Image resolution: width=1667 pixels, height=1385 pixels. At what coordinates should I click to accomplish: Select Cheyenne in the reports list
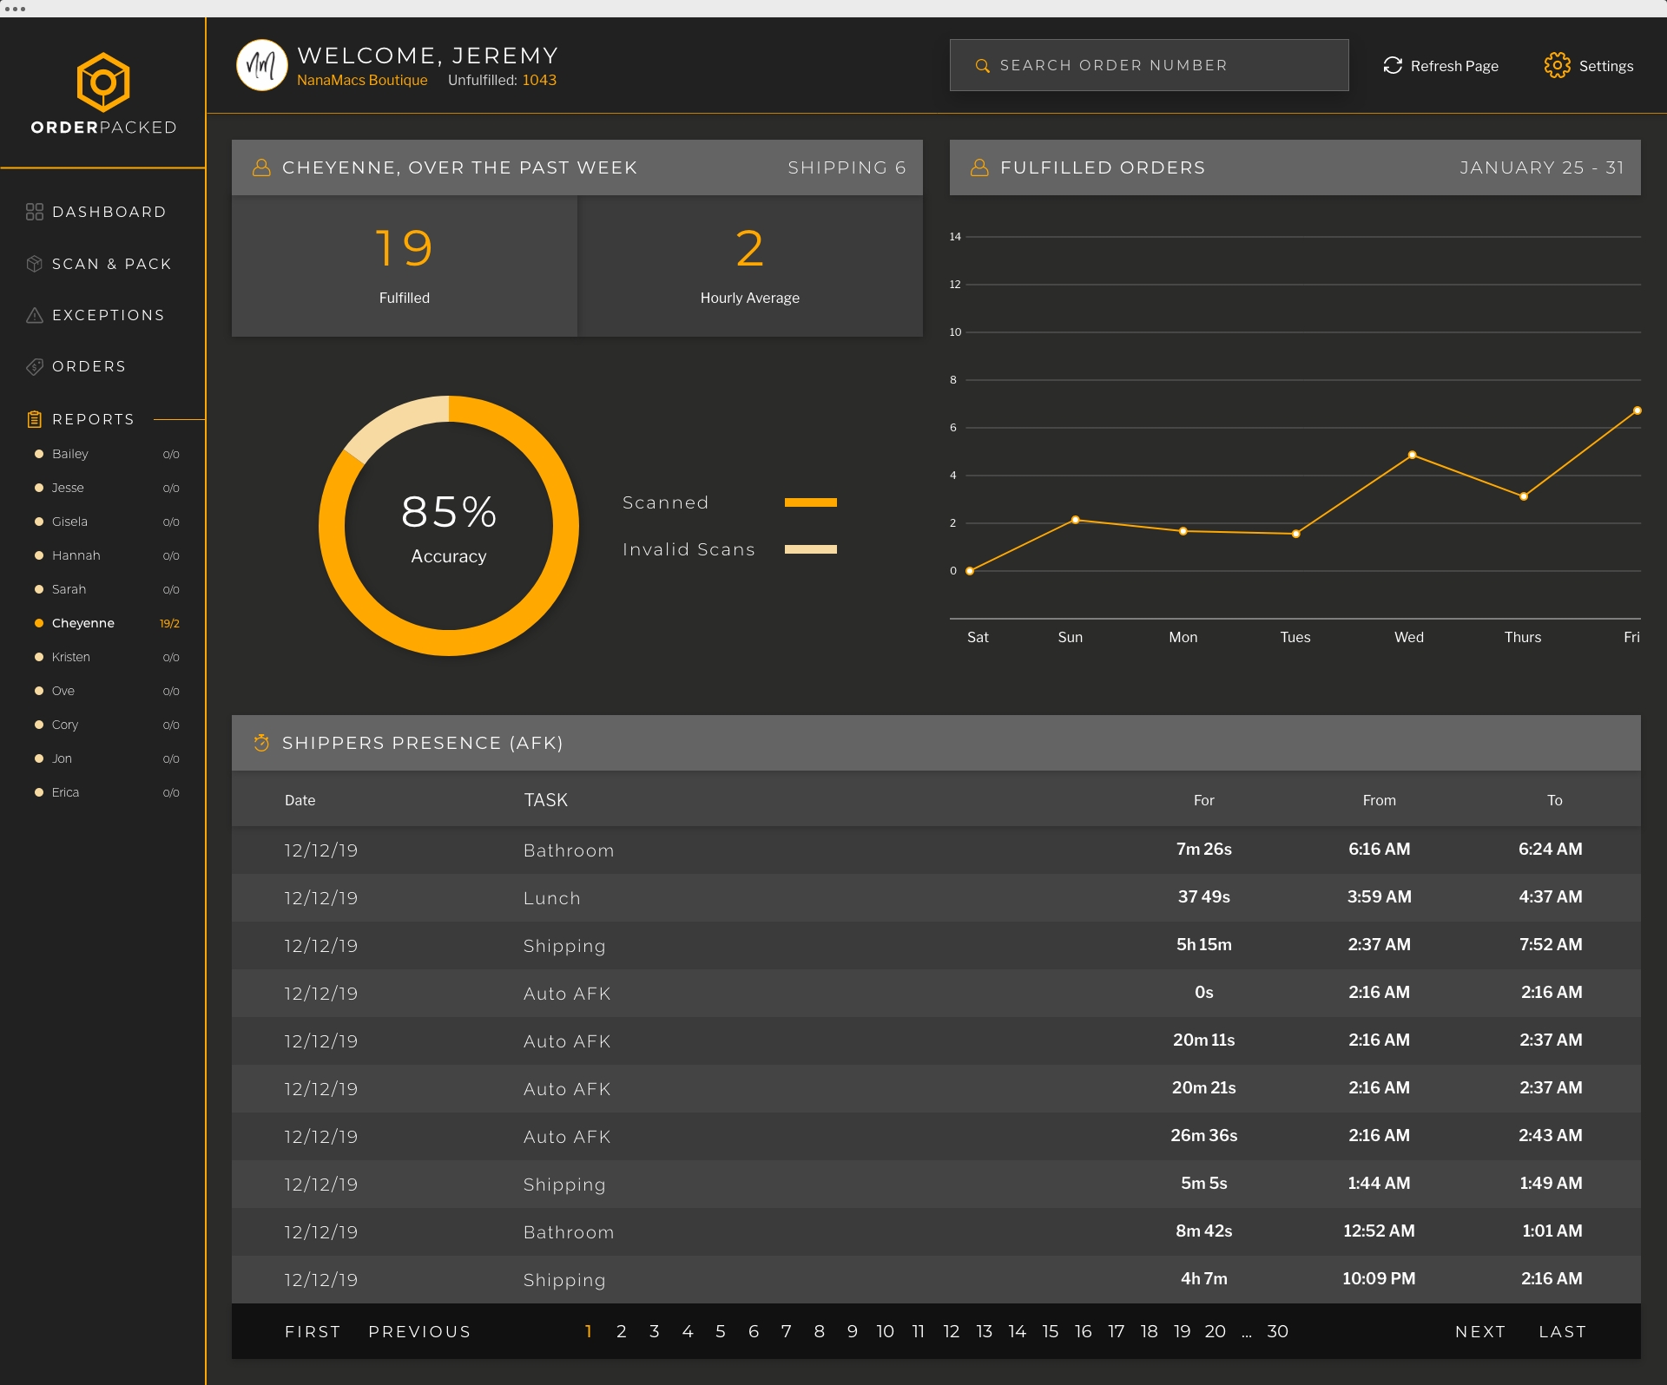tap(83, 623)
